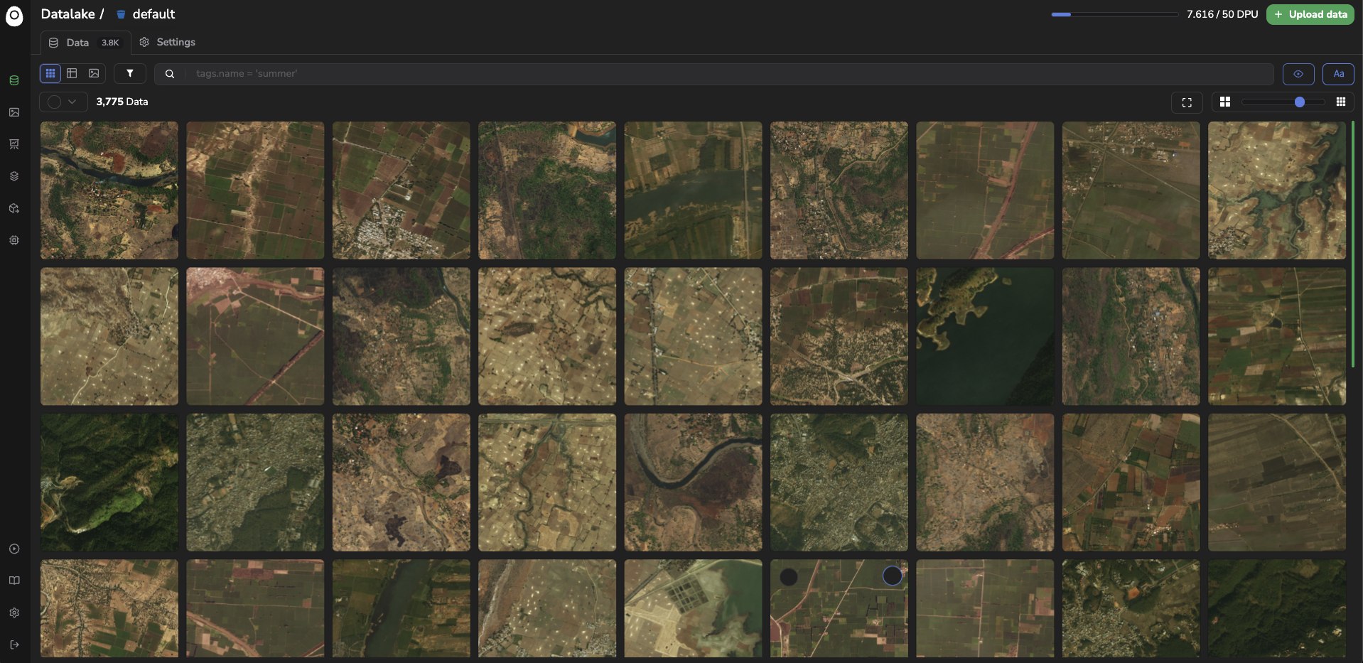Switch to table view mode
The image size is (1363, 663).
tap(72, 73)
